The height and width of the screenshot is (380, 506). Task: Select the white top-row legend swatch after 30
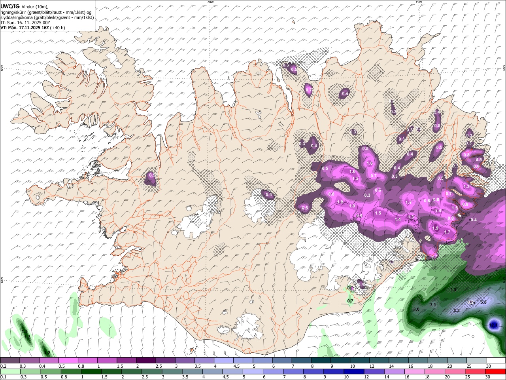click(x=496, y=361)
